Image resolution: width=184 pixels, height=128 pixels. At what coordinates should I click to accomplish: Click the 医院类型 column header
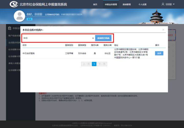tap(82, 45)
